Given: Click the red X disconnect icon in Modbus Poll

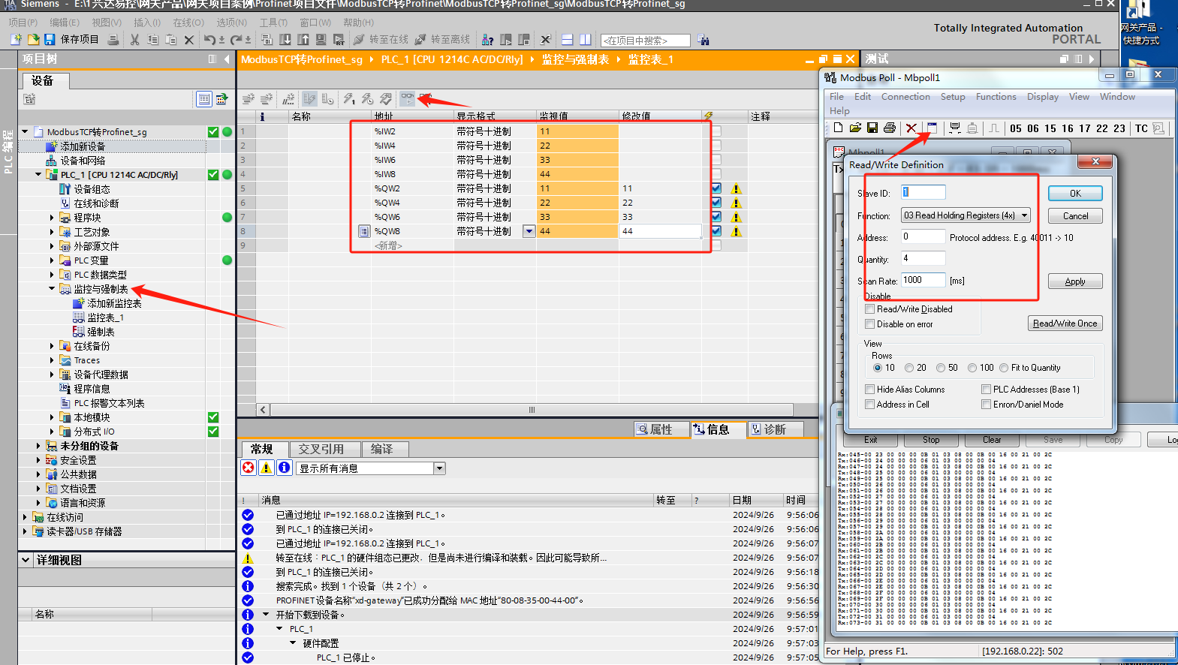Looking at the screenshot, I should pyautogui.click(x=911, y=128).
